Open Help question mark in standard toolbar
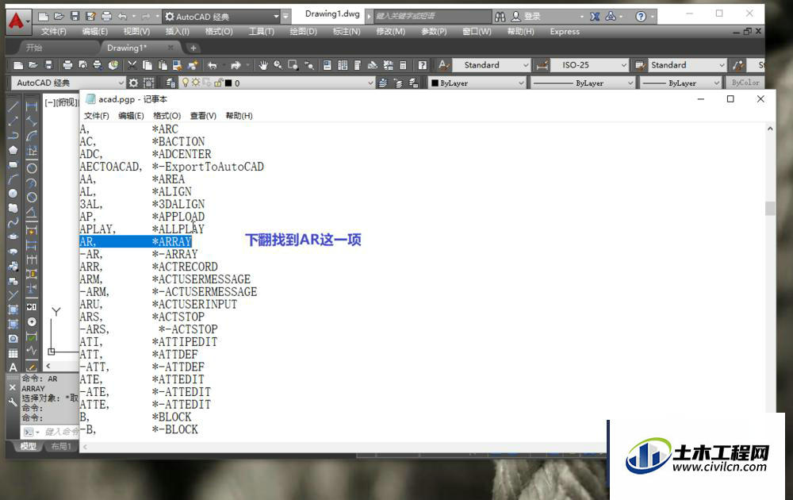 (x=423, y=65)
